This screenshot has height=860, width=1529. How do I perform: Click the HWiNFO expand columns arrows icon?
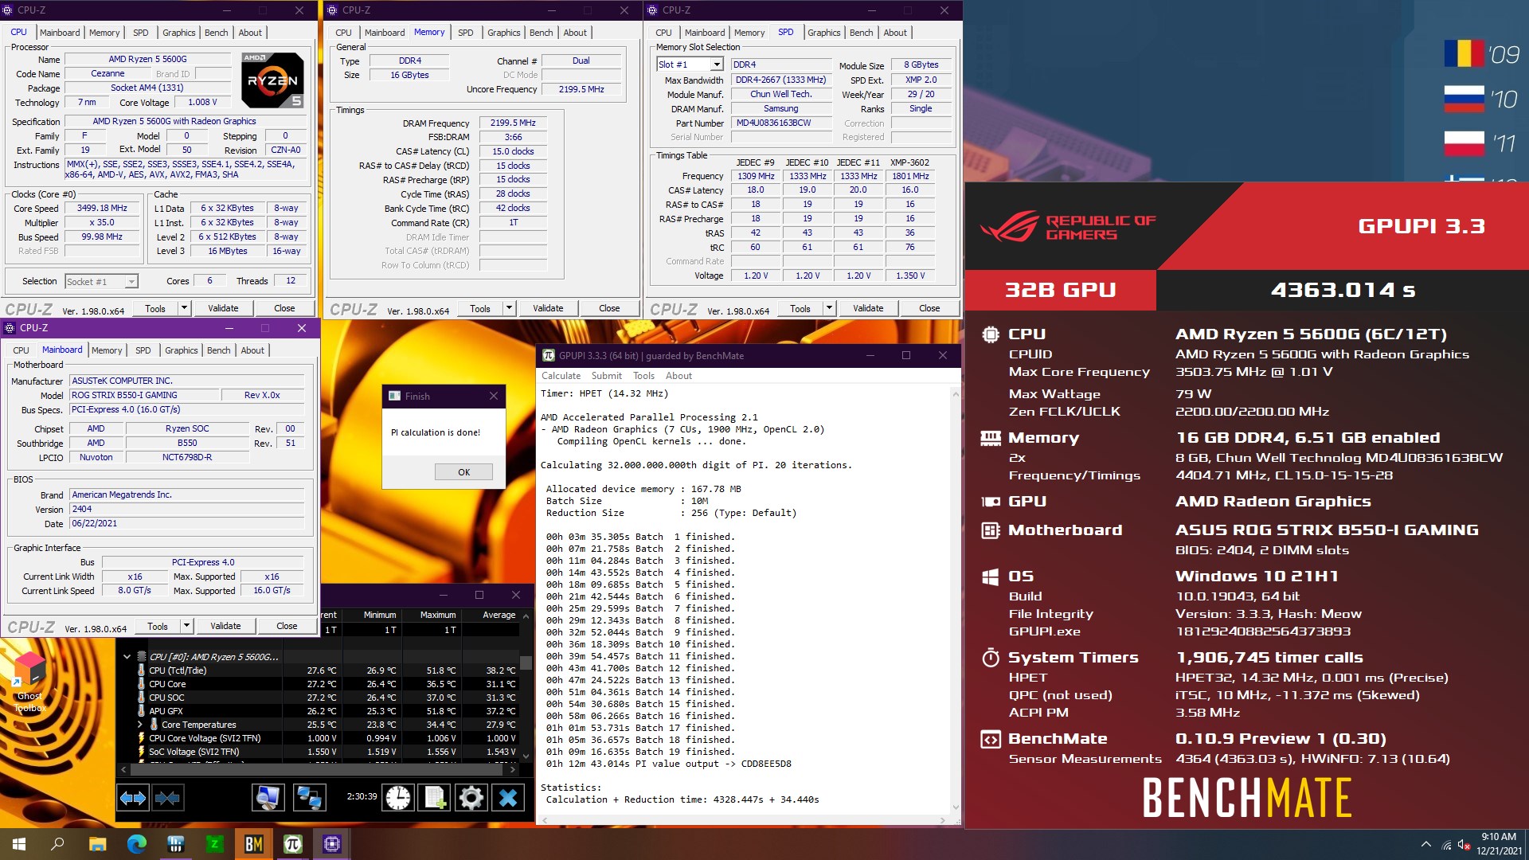tap(132, 797)
